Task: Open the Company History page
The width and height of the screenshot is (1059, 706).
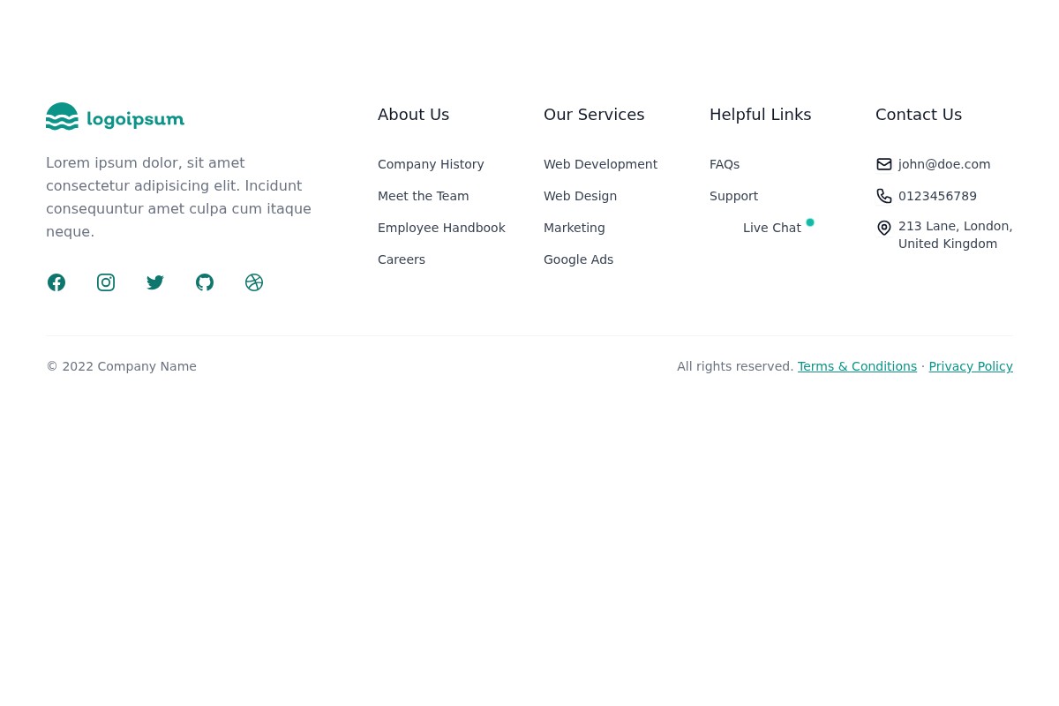Action: [x=431, y=164]
